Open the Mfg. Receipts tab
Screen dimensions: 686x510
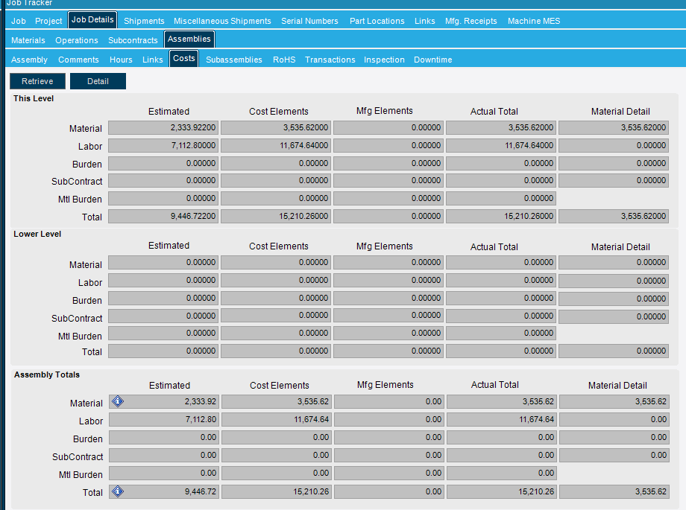point(471,21)
